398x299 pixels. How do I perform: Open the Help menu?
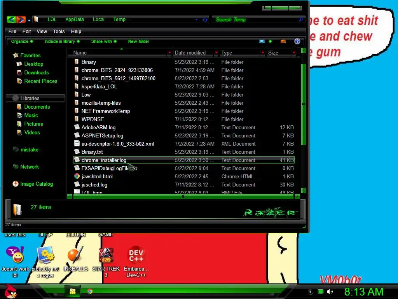[x=76, y=31]
